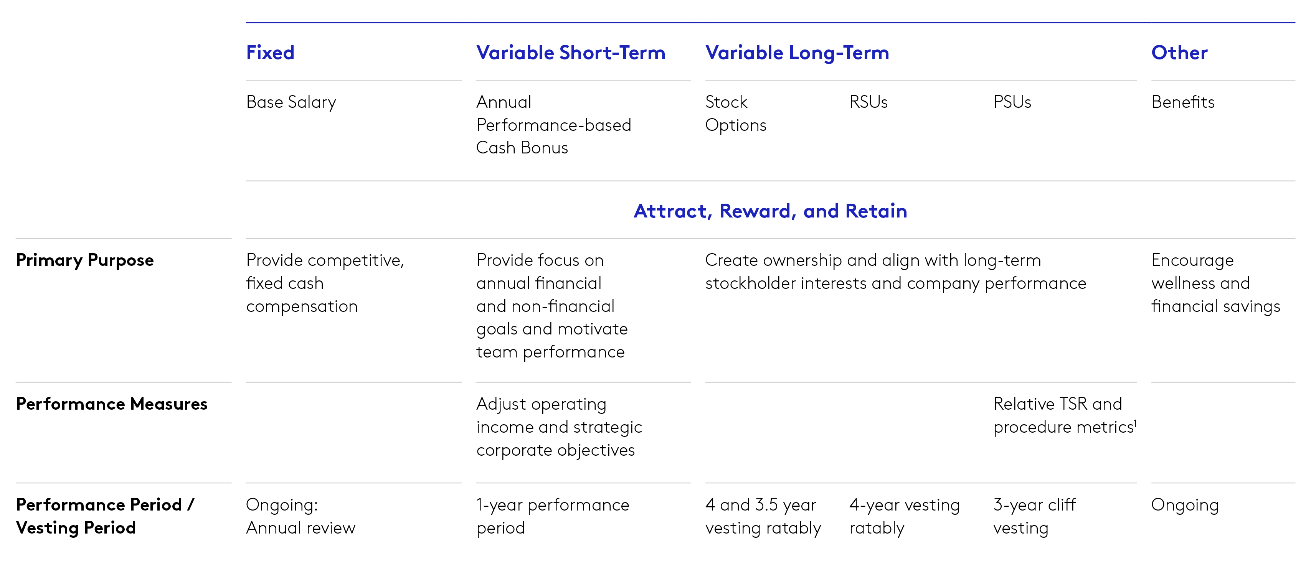Click the Base Salary cell
1311x565 pixels.
click(291, 102)
